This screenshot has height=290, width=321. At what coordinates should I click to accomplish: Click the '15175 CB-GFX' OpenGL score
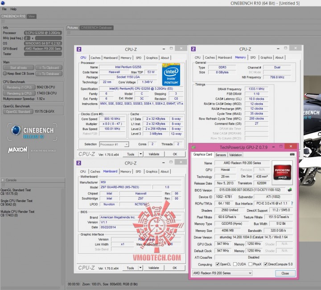click(45, 111)
